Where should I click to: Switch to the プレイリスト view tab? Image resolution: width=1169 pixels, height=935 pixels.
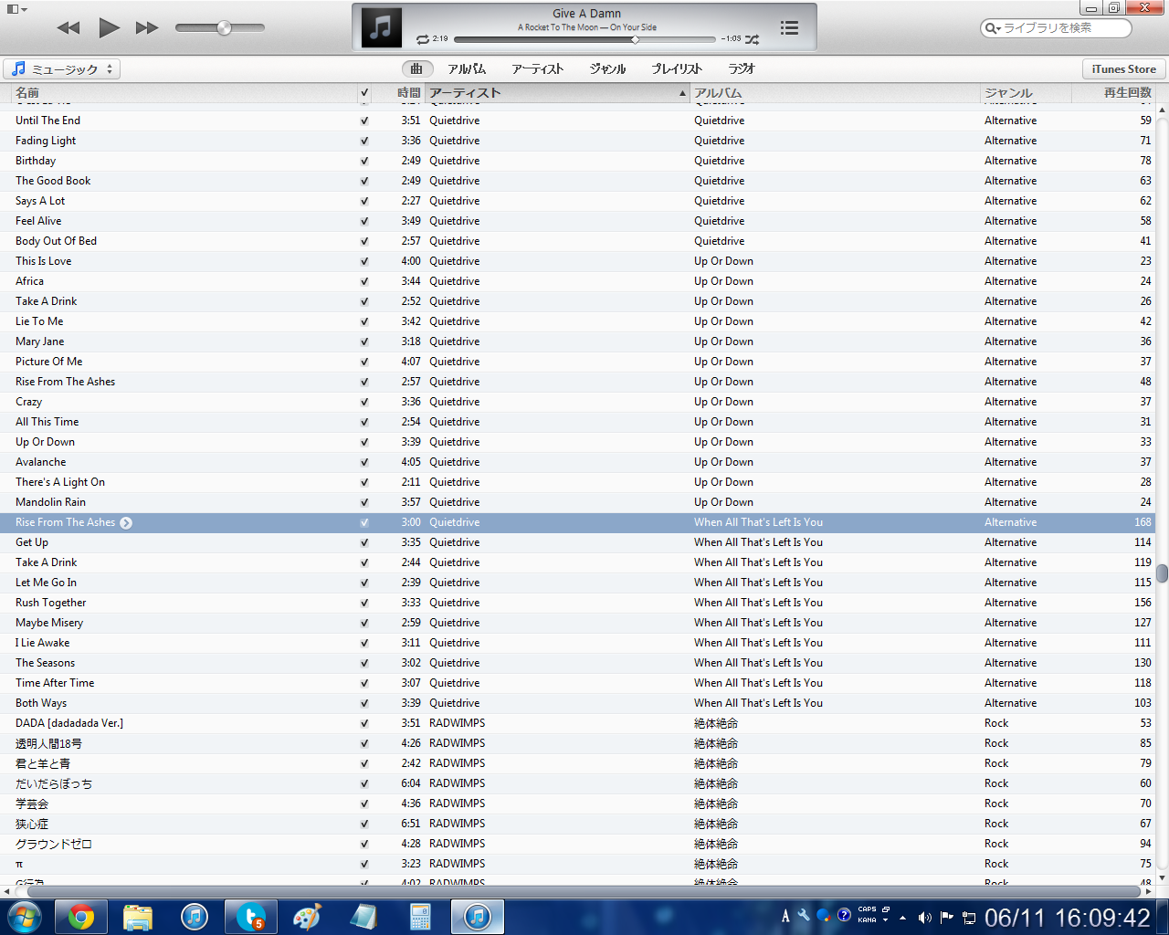[x=677, y=68]
